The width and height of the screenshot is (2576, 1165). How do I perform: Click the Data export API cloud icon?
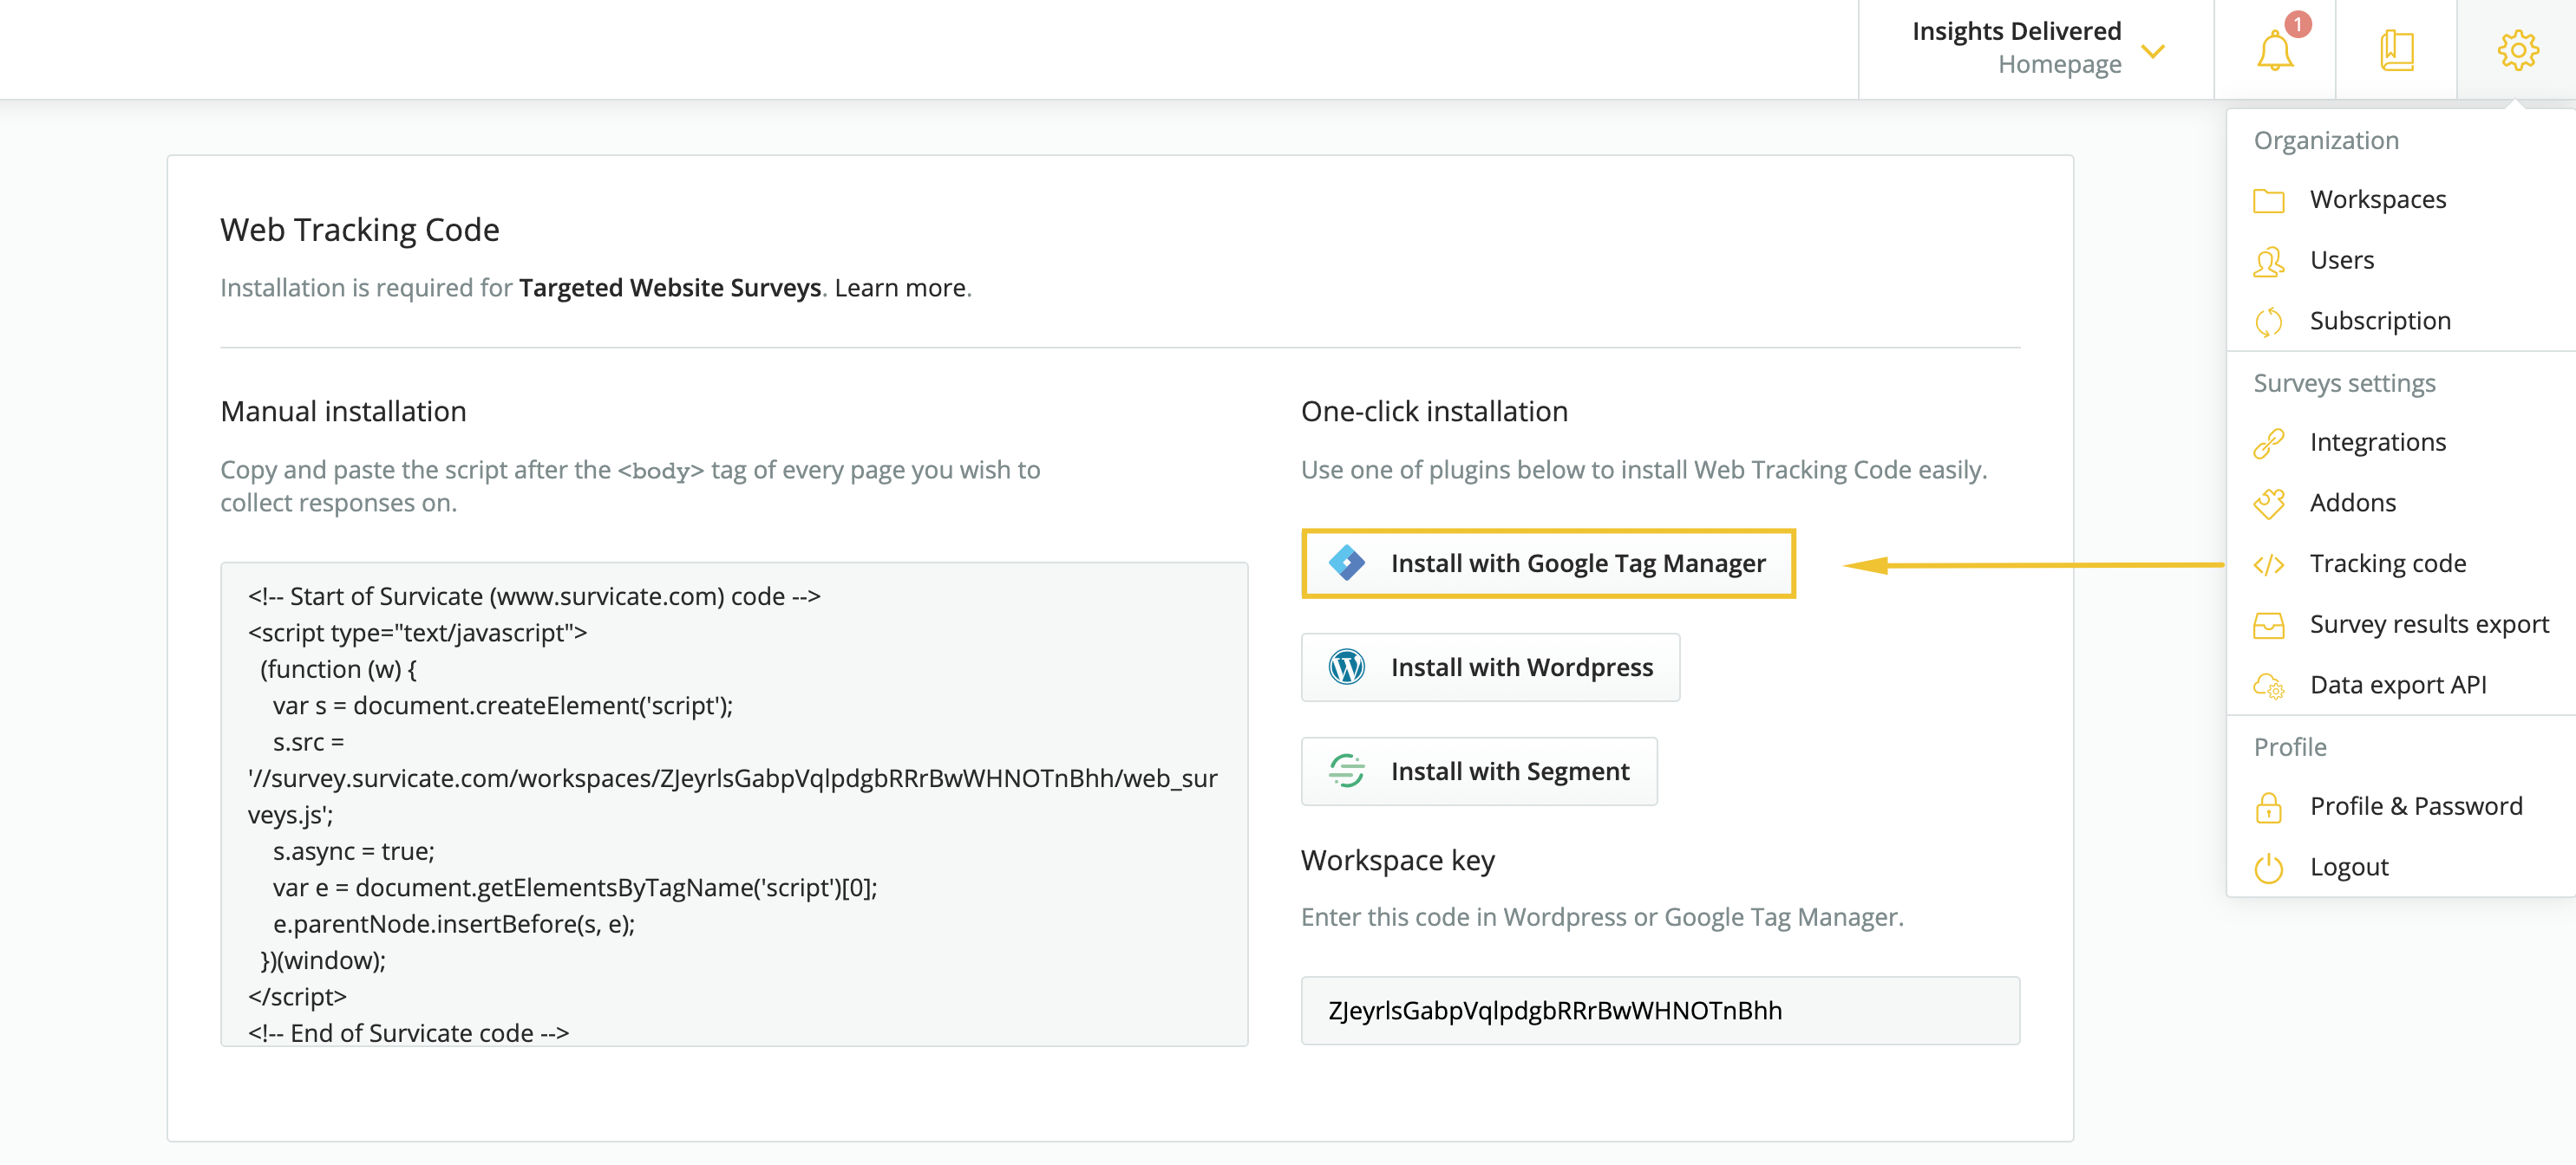pyautogui.click(x=2268, y=686)
